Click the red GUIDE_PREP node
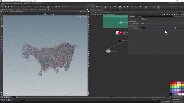 120,32
